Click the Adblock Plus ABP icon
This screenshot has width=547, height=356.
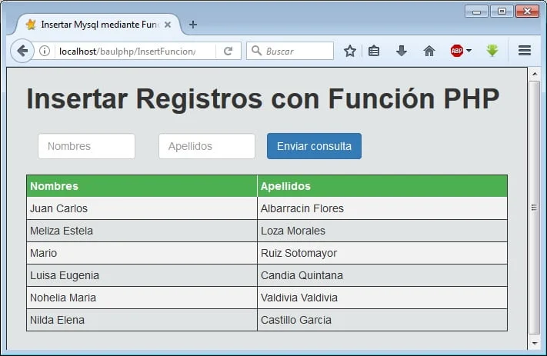point(457,51)
